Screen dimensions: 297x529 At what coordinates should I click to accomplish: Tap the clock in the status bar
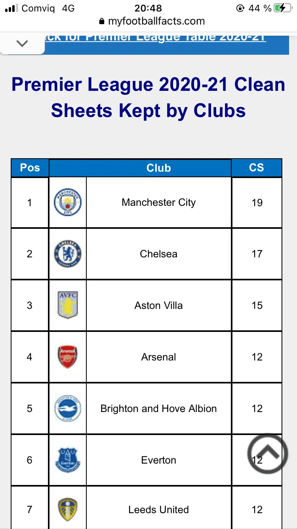[148, 8]
